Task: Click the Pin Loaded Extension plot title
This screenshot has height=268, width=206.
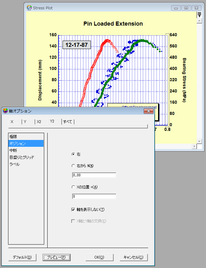Action: coord(113,24)
